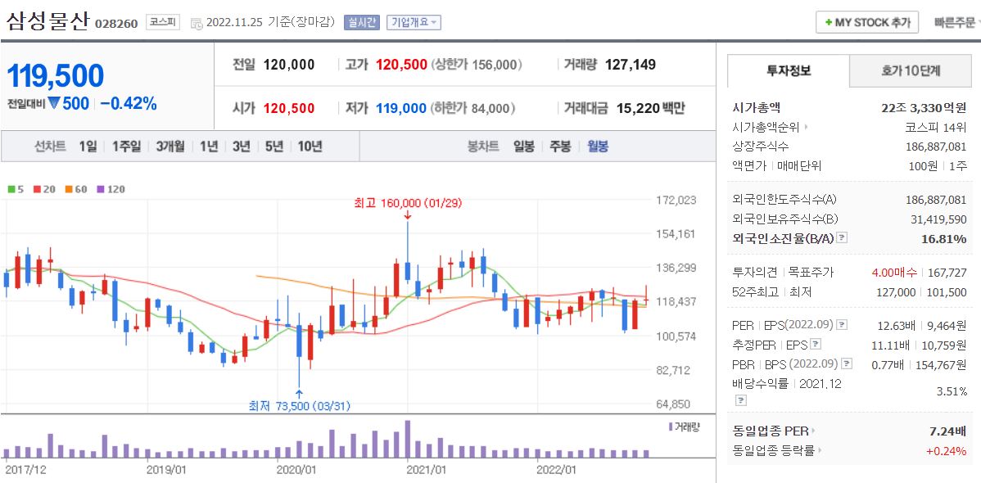Viewport: 981px width, 483px height.
Task: Click the red 20-day moving average legend
Action: (x=43, y=190)
